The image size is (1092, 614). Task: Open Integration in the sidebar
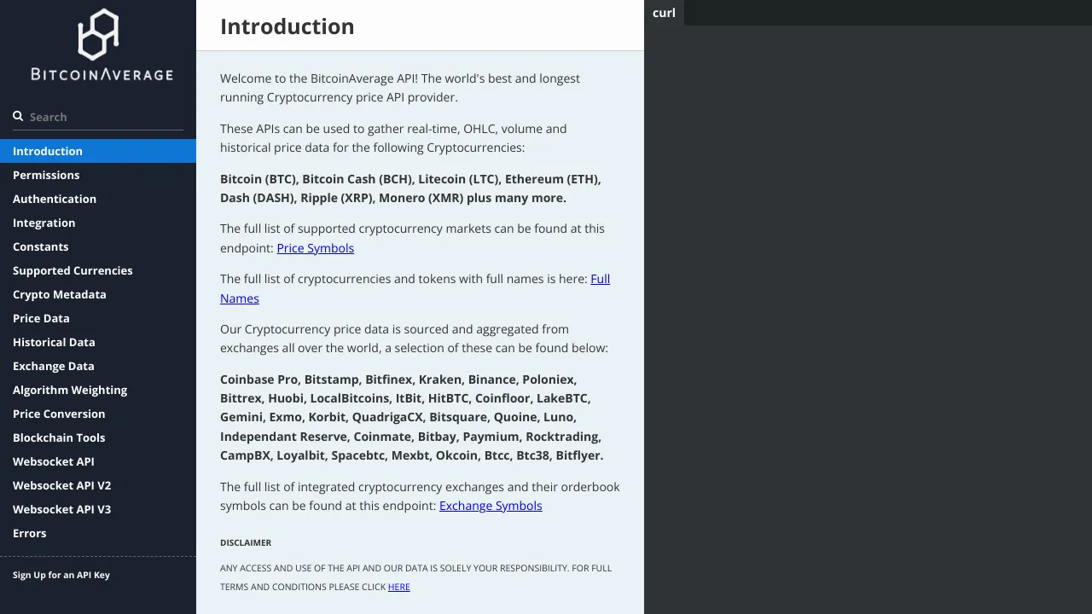pos(98,223)
